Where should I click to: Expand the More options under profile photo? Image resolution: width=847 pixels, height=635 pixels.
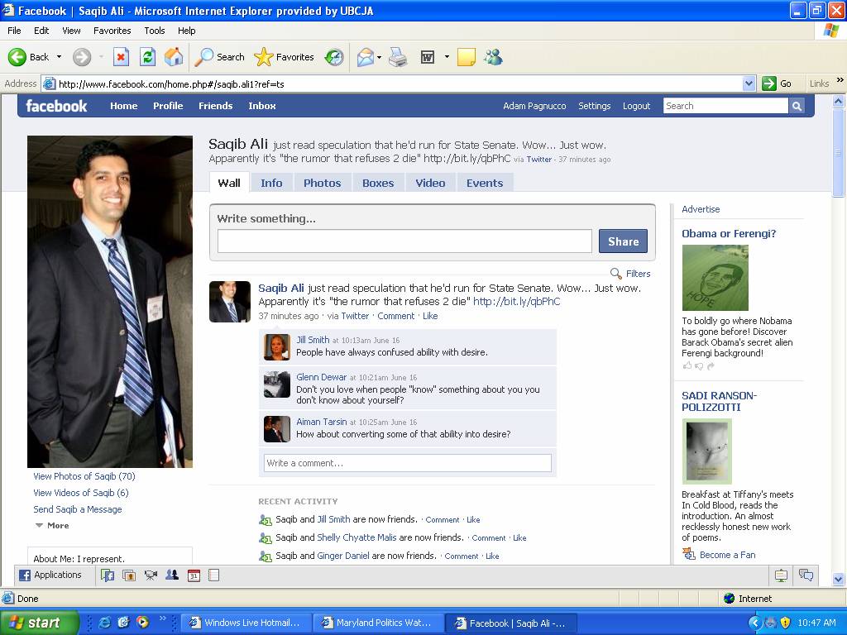pos(52,525)
